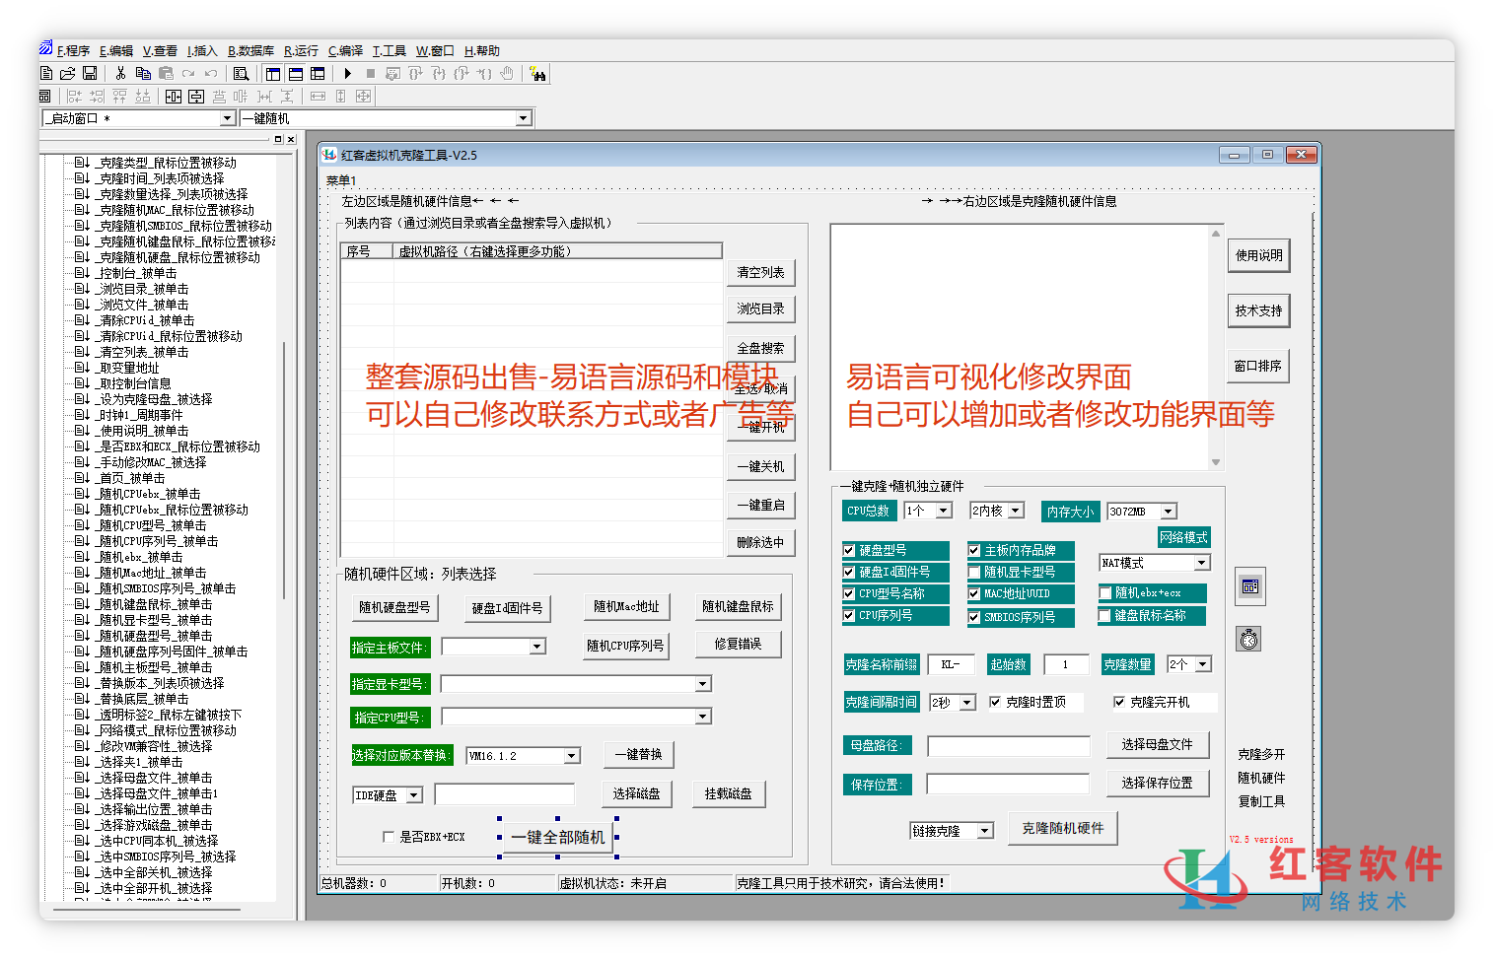
Task: Click the Save floppy disk icon
Action: pyautogui.click(x=90, y=74)
